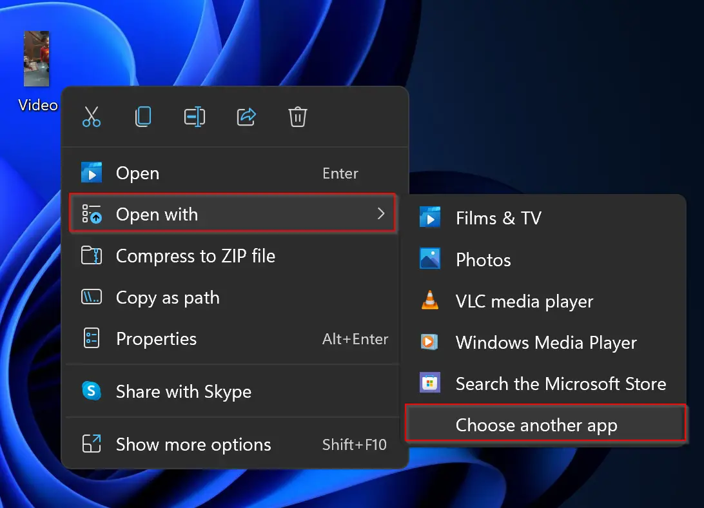Open Properties from the context menu
This screenshot has width=704, height=508.
[233, 338]
